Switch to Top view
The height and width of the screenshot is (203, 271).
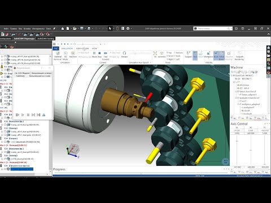[x=169, y=53]
